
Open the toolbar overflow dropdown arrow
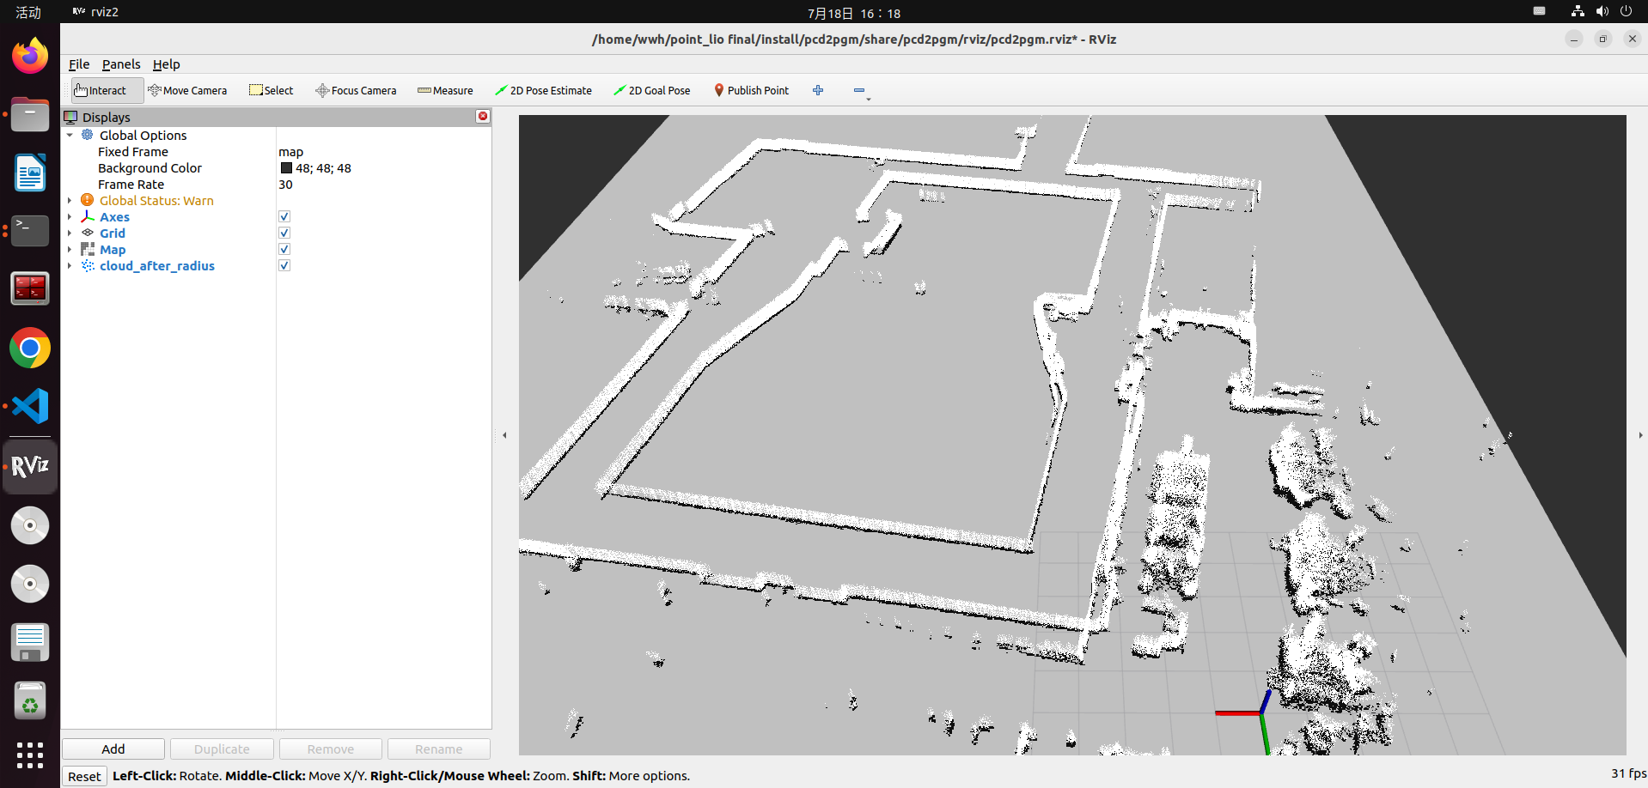pyautogui.click(x=869, y=100)
